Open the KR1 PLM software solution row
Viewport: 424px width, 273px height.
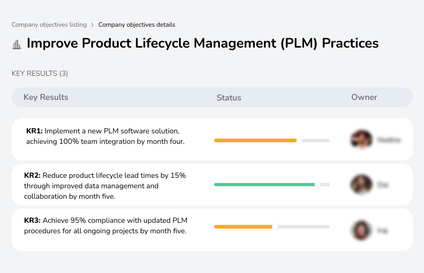tap(212, 140)
